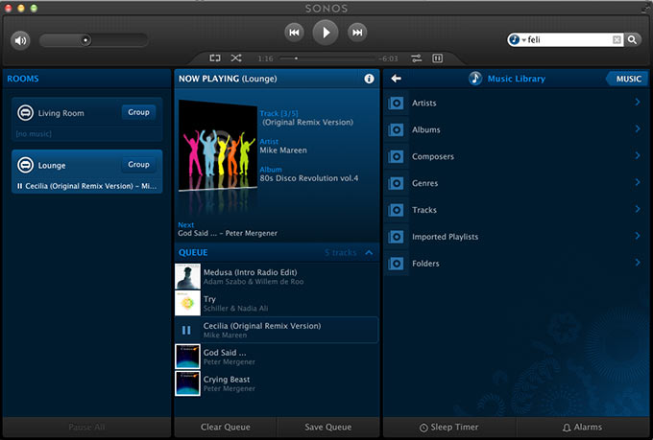Toggle the crossfade icon
This screenshot has height=440, width=653.
click(x=417, y=58)
